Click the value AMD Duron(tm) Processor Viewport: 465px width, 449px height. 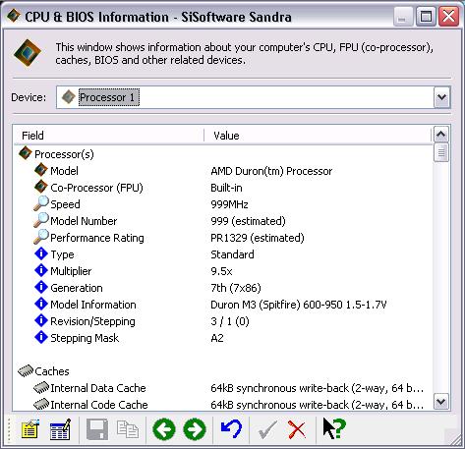[271, 171]
